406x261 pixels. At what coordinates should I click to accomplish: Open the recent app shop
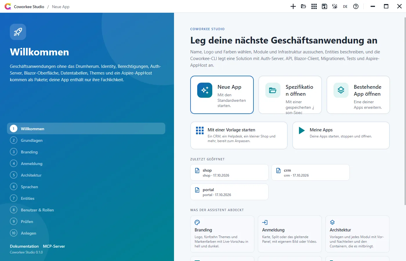(229, 173)
